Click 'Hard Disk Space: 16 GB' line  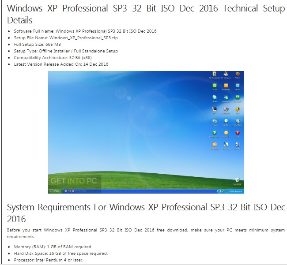[x=61, y=253]
